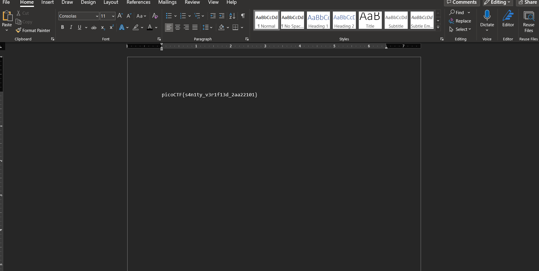
Task: Apply the font color swatch
Action: pos(150,27)
